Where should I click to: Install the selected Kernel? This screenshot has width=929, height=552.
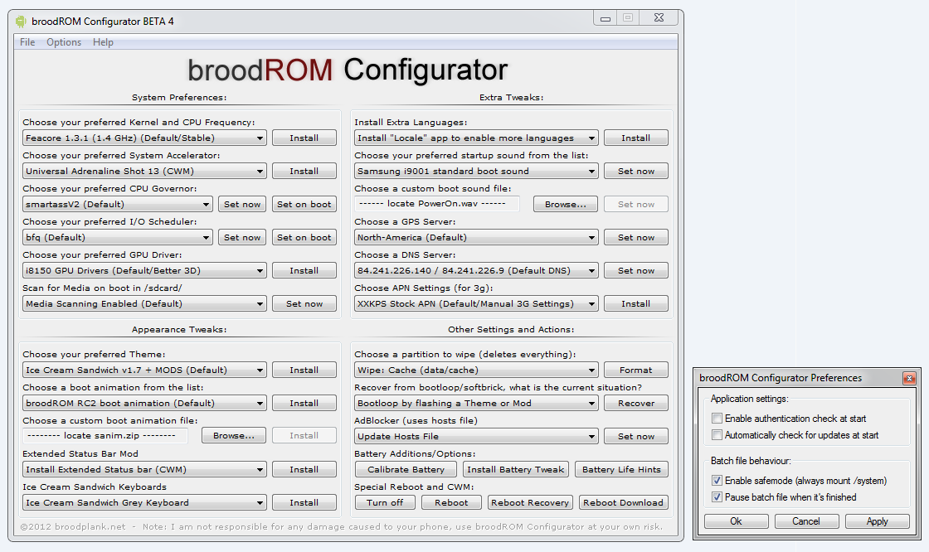click(304, 138)
